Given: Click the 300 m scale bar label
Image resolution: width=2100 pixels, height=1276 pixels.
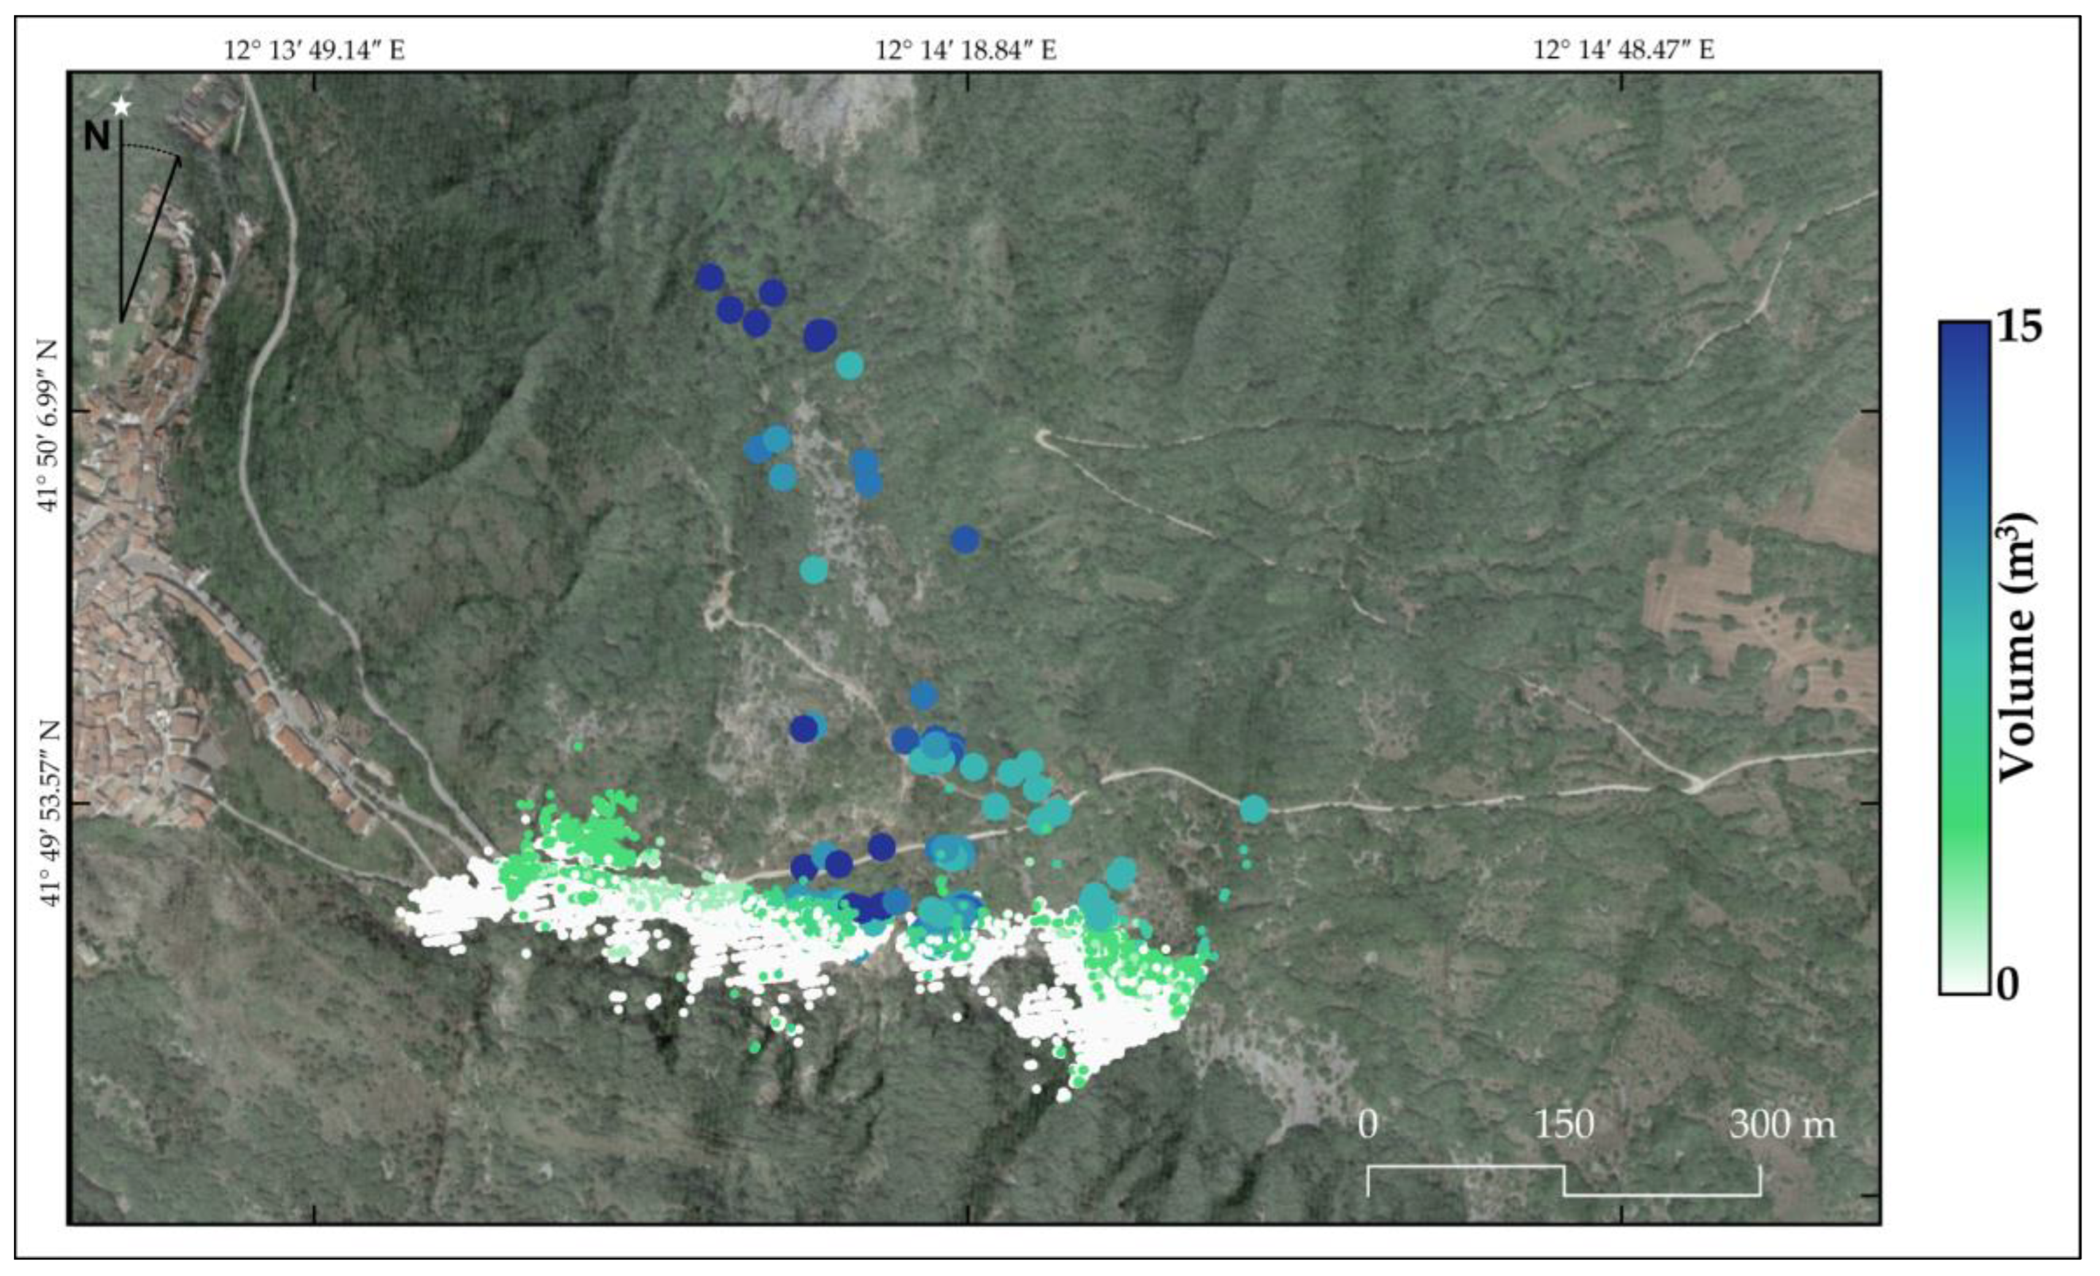Looking at the screenshot, I should click(x=1781, y=1126).
